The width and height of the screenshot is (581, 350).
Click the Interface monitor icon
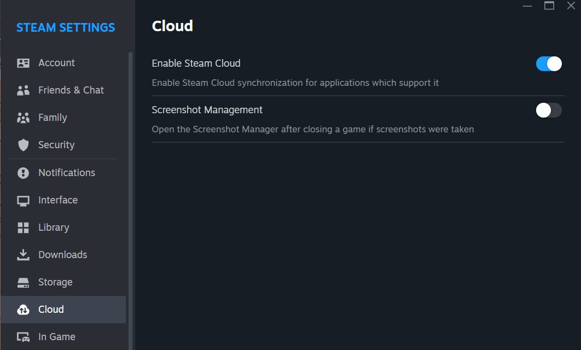23,200
